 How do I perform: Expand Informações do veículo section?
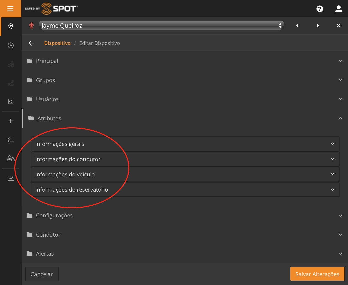(185, 174)
